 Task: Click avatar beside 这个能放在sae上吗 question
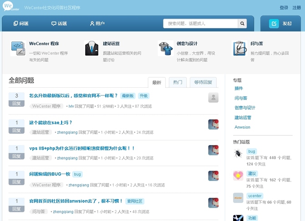tap(213, 125)
